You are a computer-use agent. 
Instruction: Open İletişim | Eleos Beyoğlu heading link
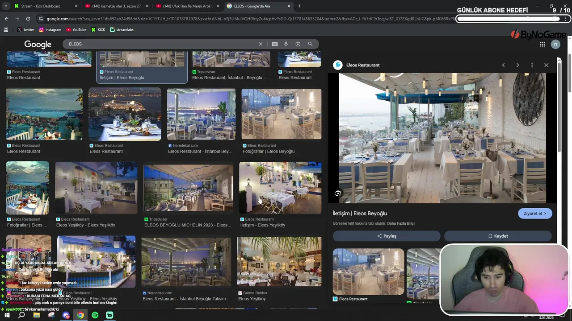tap(360, 213)
